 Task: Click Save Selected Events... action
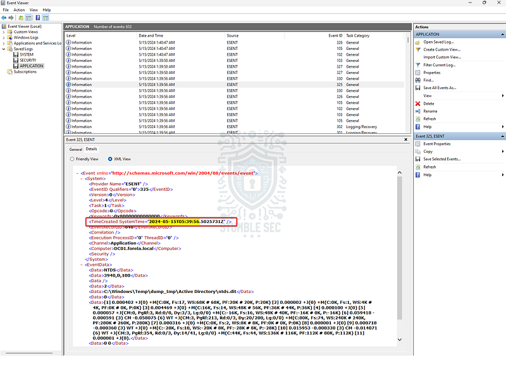coord(441,159)
